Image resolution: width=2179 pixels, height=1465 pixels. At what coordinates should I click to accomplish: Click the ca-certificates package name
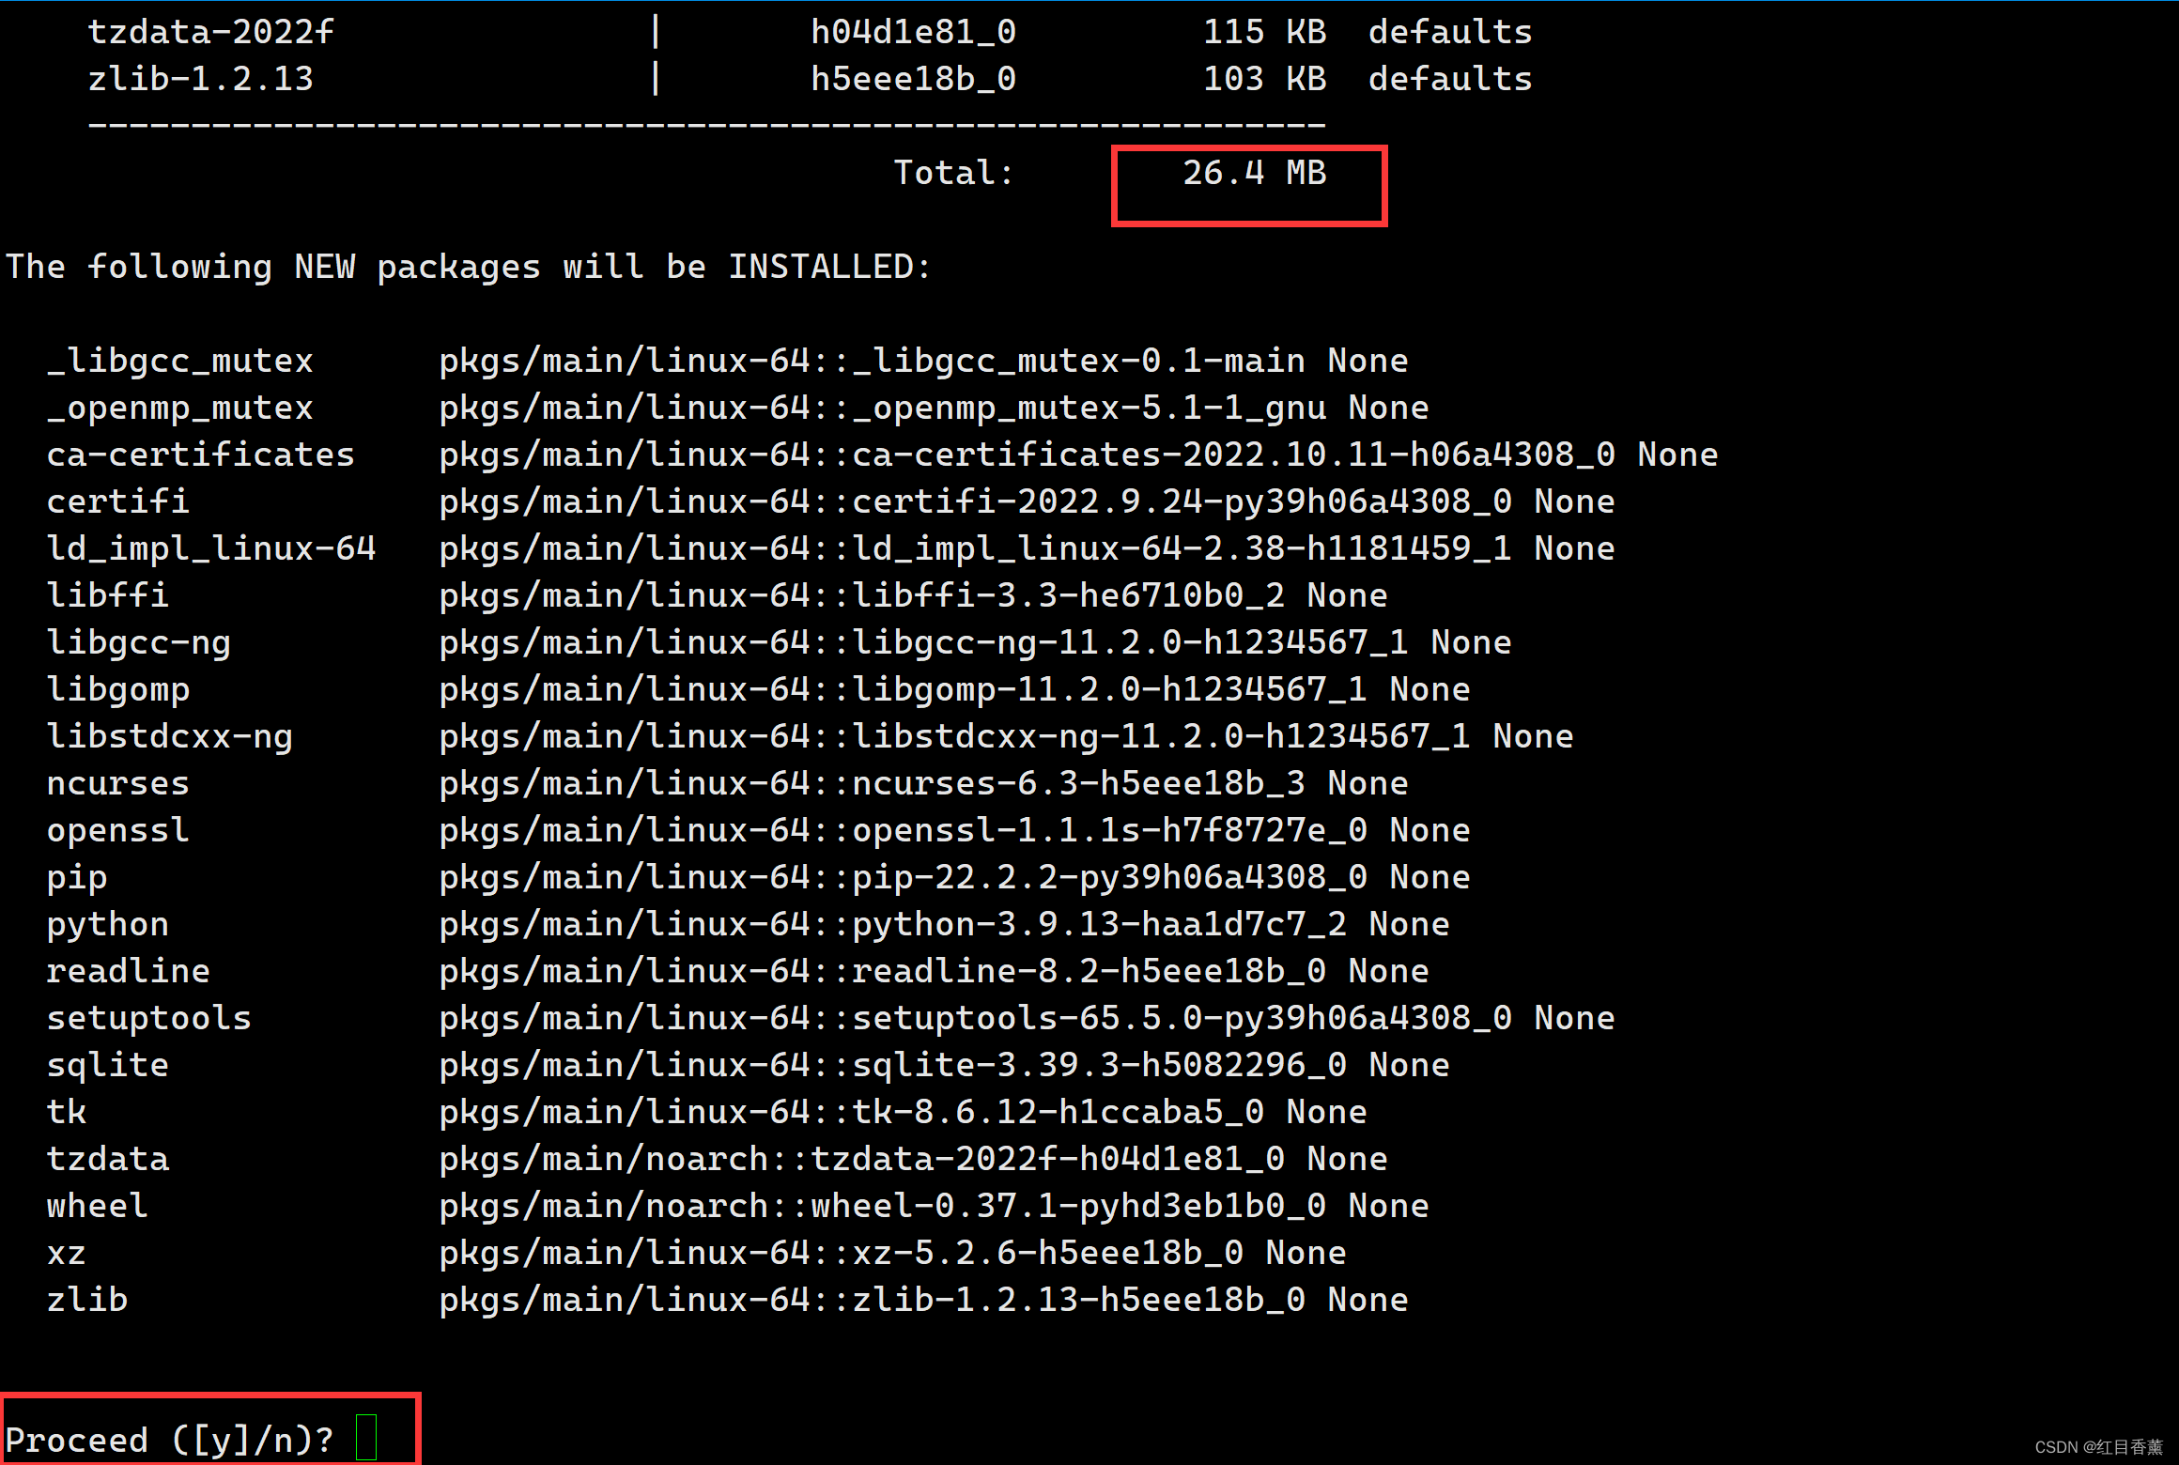[201, 455]
